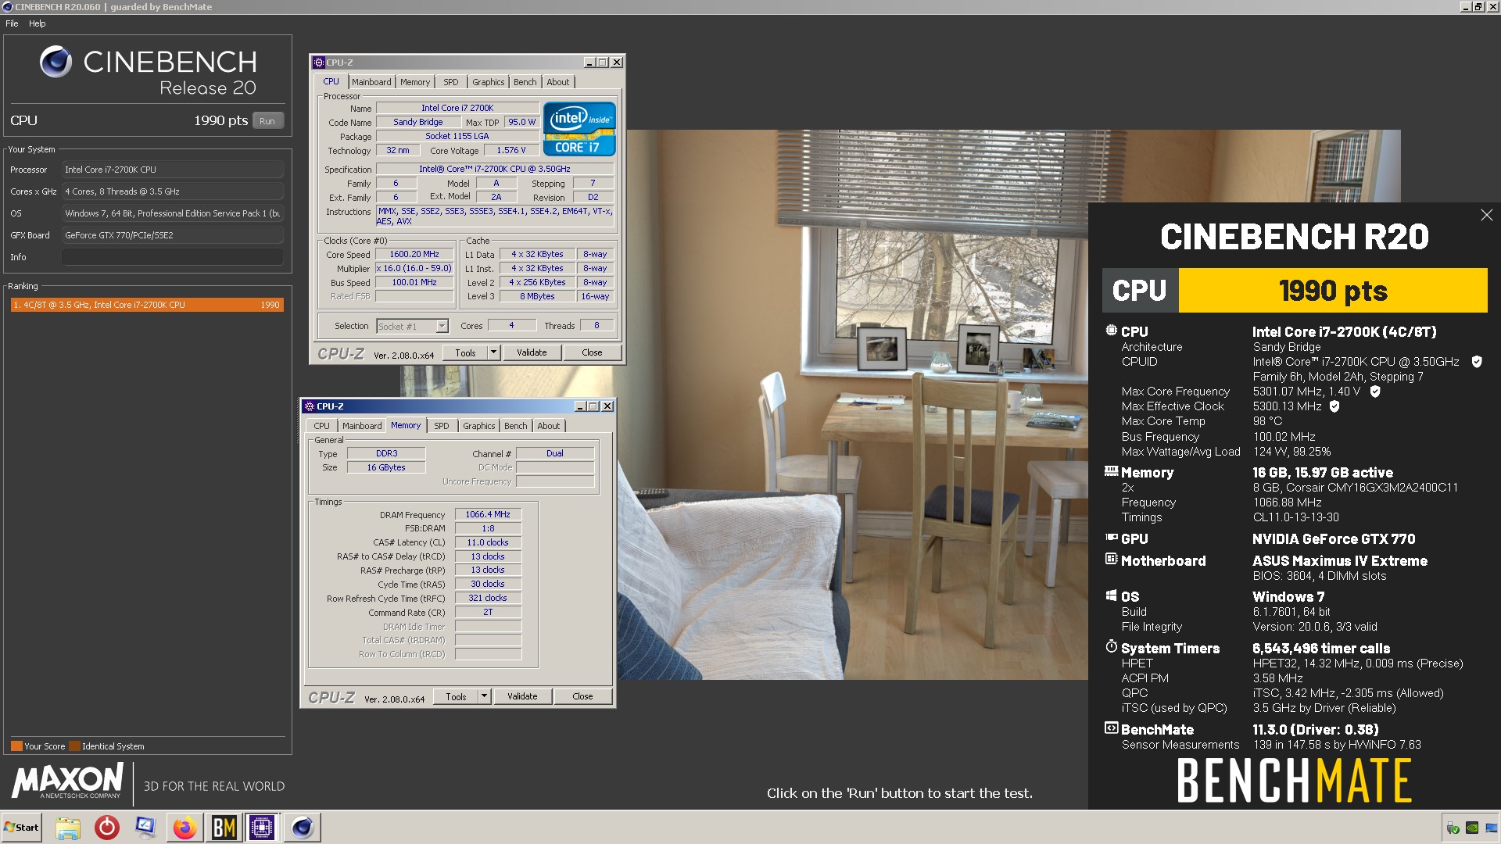Image resolution: width=1501 pixels, height=844 pixels.
Task: Switch upper CPU-Z to Memory tab
Action: (415, 82)
